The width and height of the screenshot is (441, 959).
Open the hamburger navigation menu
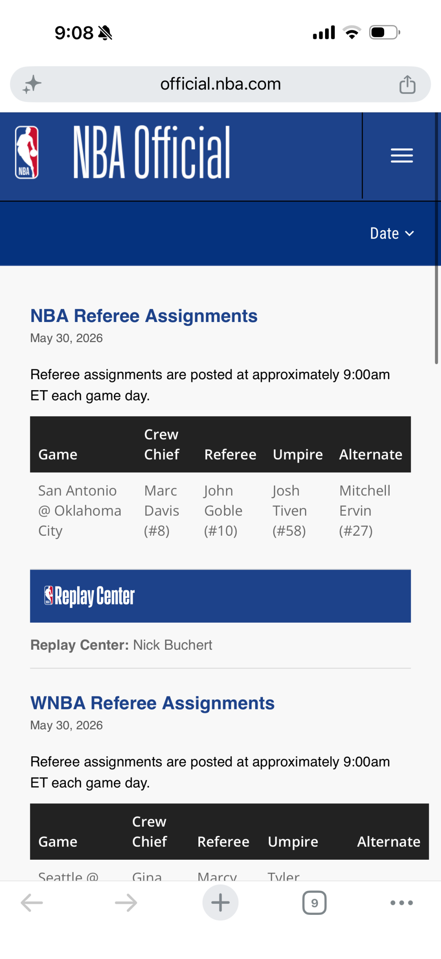(402, 156)
